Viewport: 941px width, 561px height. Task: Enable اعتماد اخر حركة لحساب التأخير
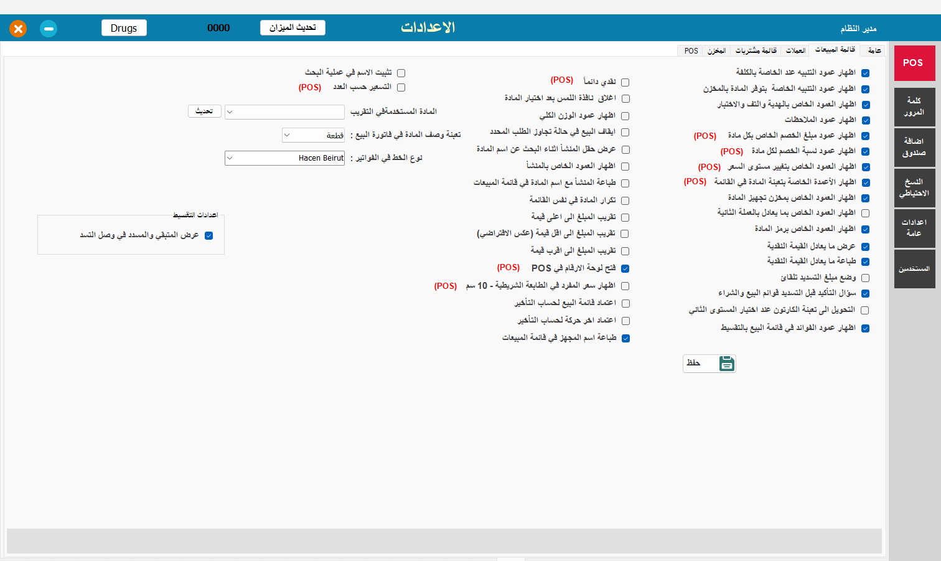625,321
